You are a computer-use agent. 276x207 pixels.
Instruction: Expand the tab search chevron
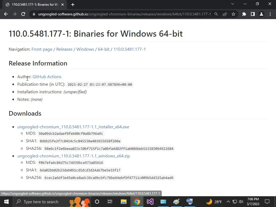pyautogui.click(x=233, y=4)
